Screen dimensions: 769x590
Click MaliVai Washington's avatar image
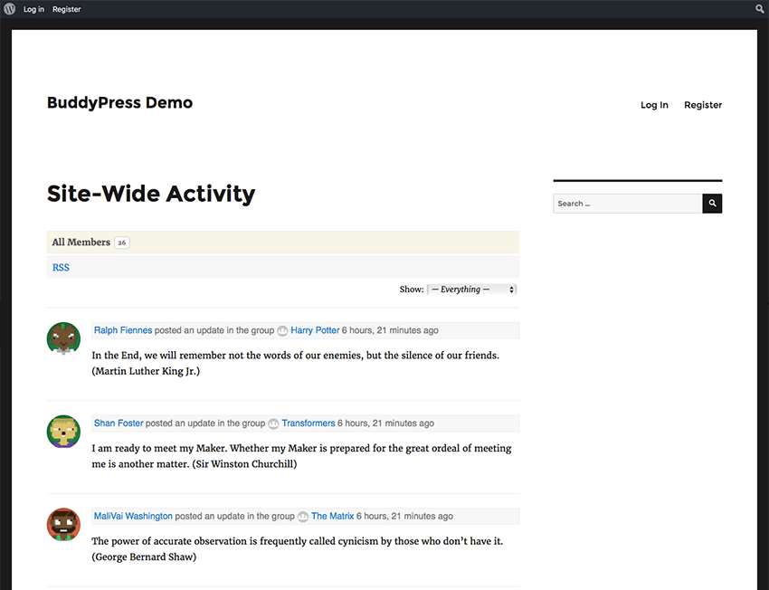pos(63,524)
